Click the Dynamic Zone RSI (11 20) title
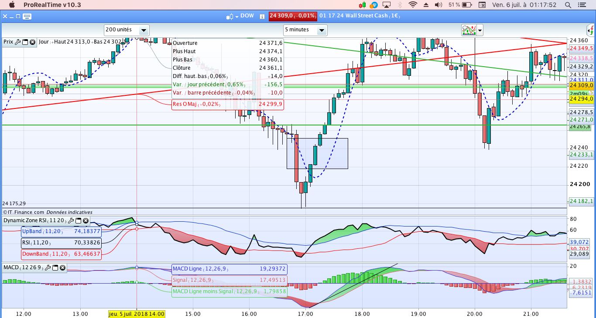596x318 pixels. [34, 220]
